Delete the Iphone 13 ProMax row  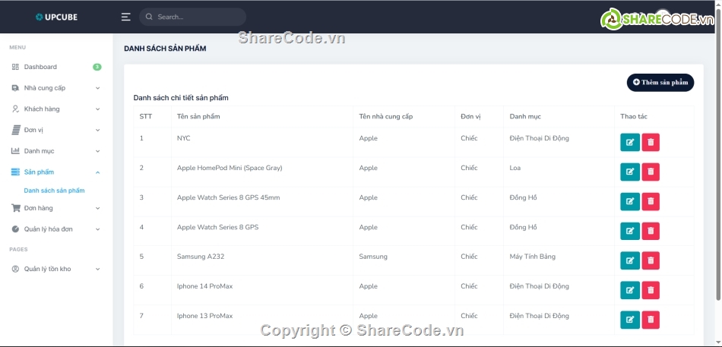point(651,320)
